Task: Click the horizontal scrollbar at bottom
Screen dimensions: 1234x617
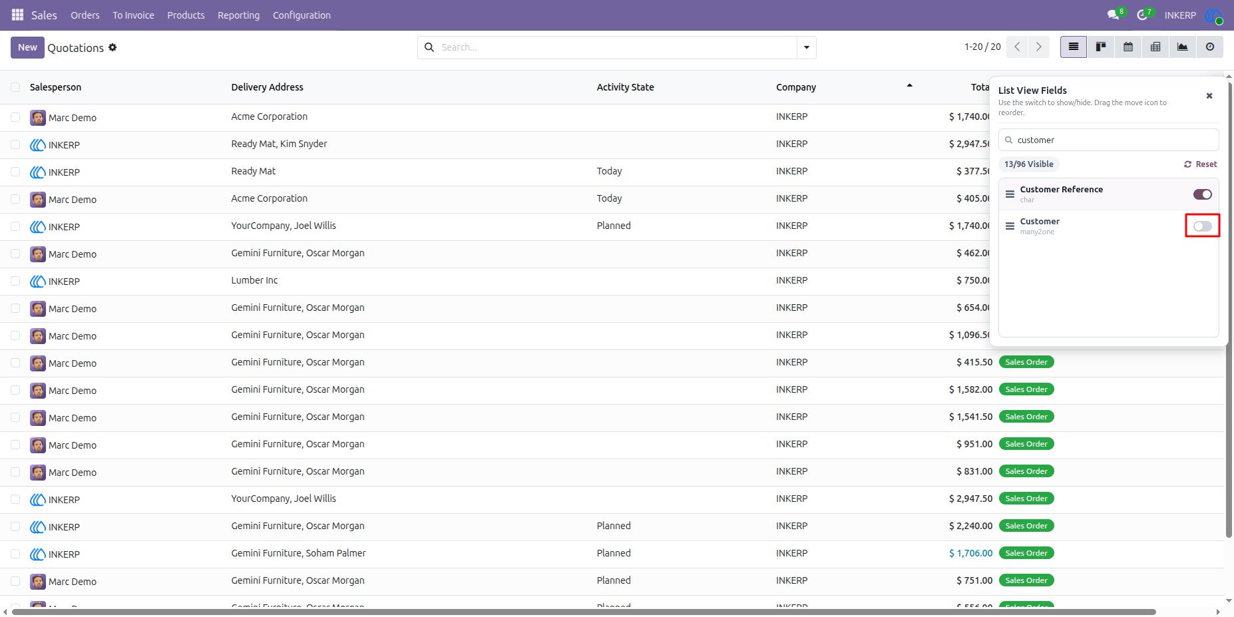Action: coord(584,612)
